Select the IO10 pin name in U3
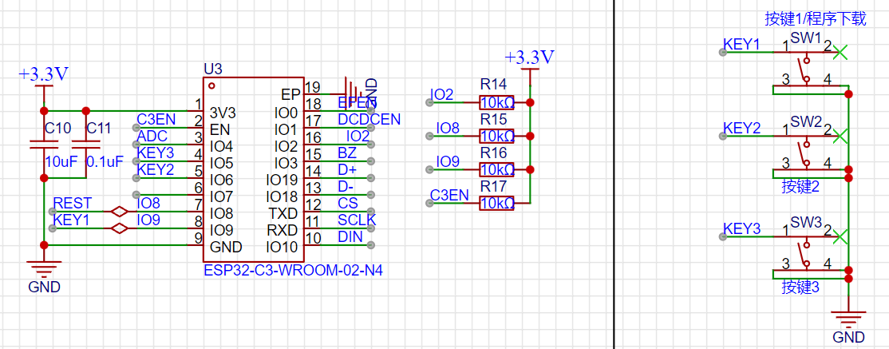889x349 pixels. pos(282,248)
